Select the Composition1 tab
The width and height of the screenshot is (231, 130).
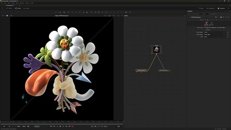click(10, 5)
